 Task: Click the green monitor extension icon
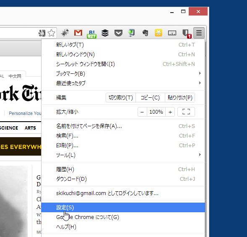(131, 33)
